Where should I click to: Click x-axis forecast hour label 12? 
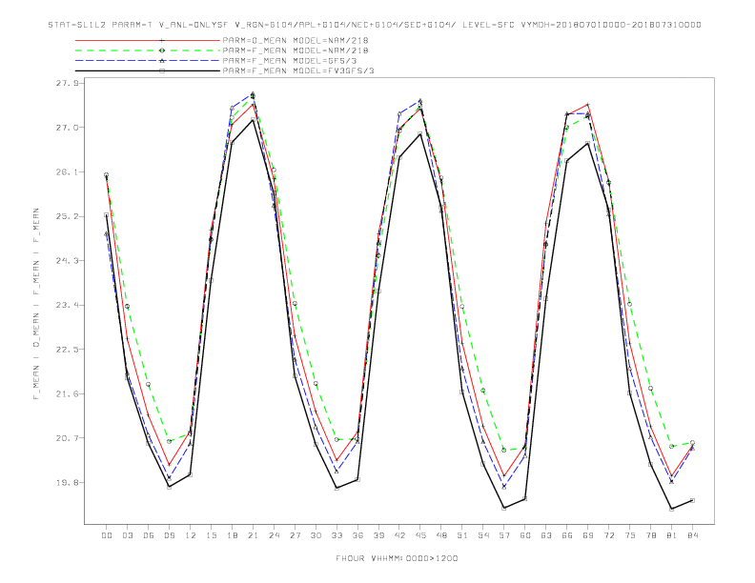pyautogui.click(x=191, y=535)
